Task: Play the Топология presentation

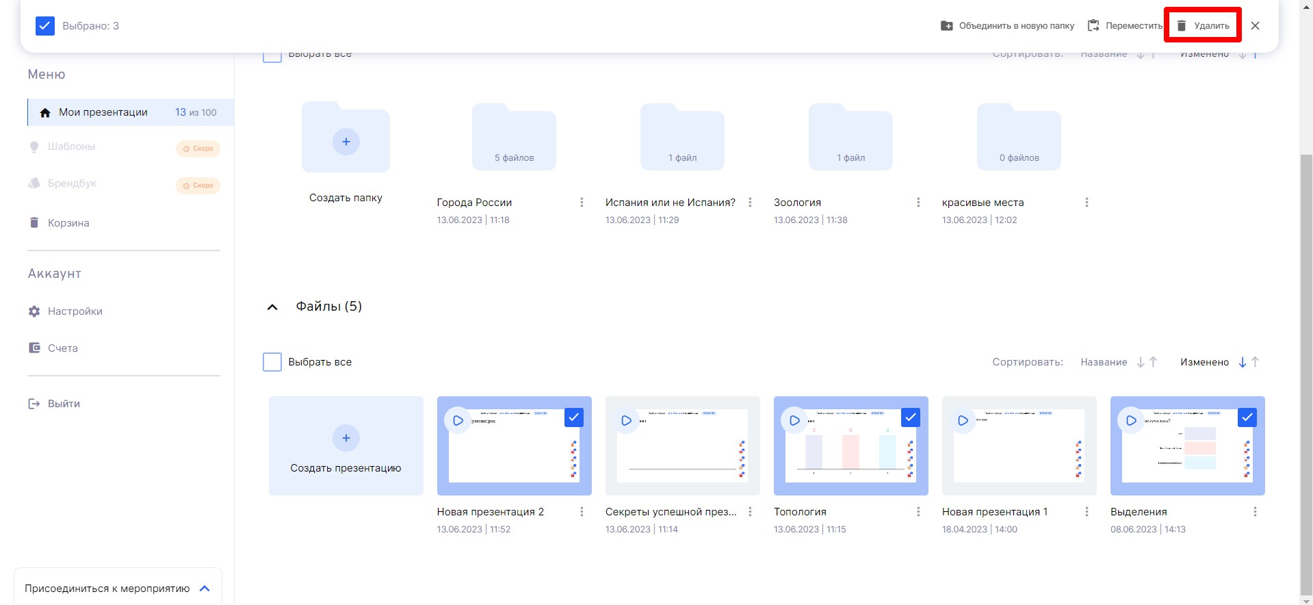Action: (794, 421)
